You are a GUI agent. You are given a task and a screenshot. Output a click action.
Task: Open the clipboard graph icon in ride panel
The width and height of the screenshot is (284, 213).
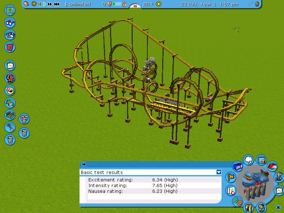coord(279,191)
